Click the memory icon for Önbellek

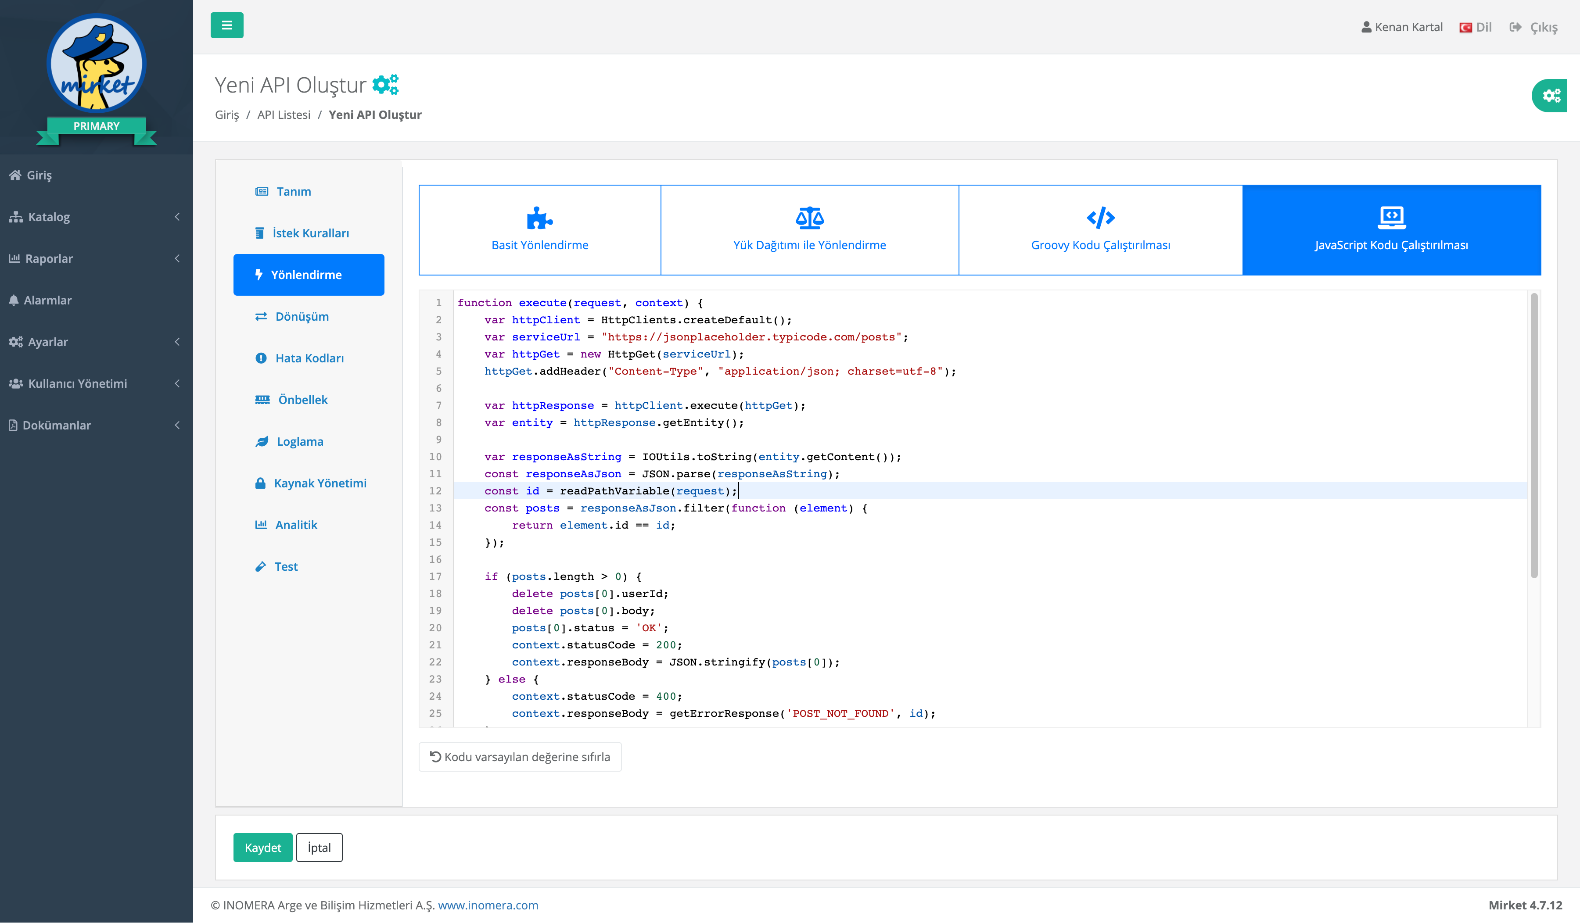263,400
